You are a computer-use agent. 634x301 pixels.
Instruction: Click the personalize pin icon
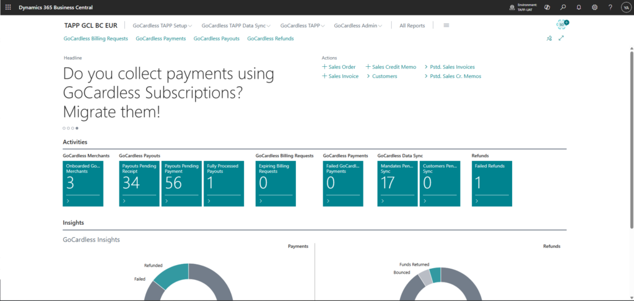(x=549, y=38)
